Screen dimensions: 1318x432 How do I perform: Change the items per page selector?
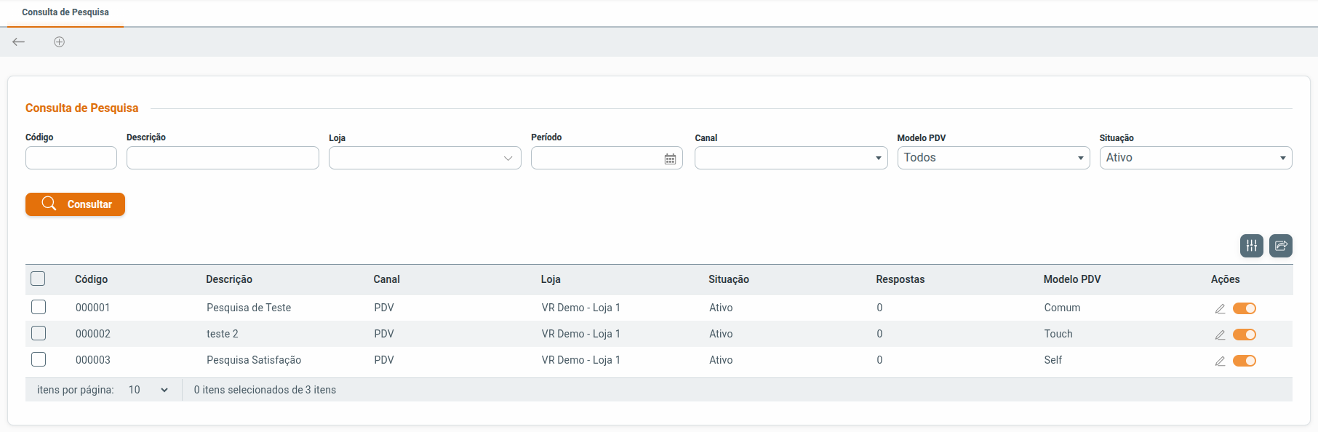tap(148, 390)
